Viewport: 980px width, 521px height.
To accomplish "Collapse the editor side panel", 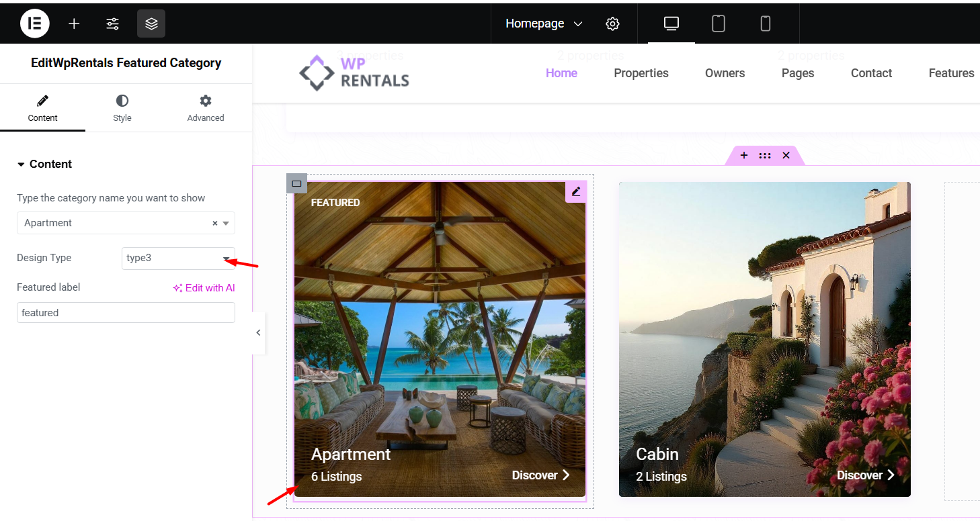I will point(258,332).
